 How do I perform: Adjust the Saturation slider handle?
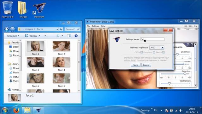coord(185,74)
